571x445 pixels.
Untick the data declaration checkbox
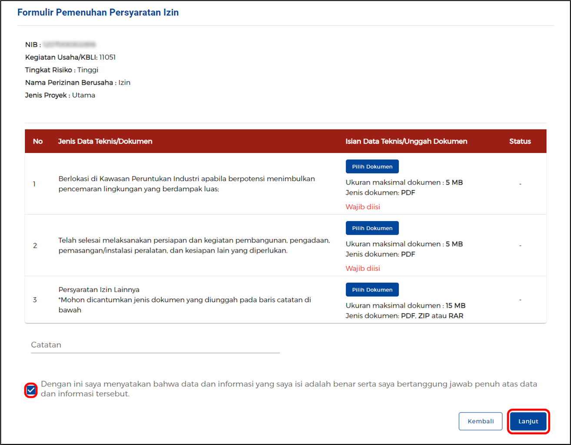pos(31,390)
